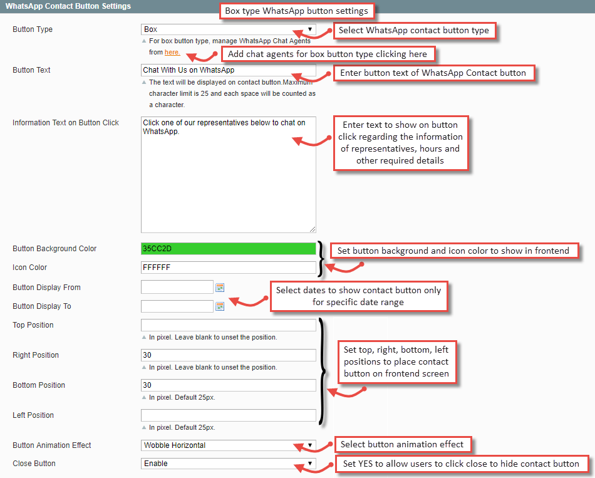Click the 'Close Button' label

point(34,463)
